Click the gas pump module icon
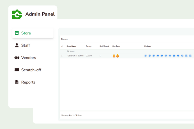Viewport: 194px width, 129px height. click(150, 56)
